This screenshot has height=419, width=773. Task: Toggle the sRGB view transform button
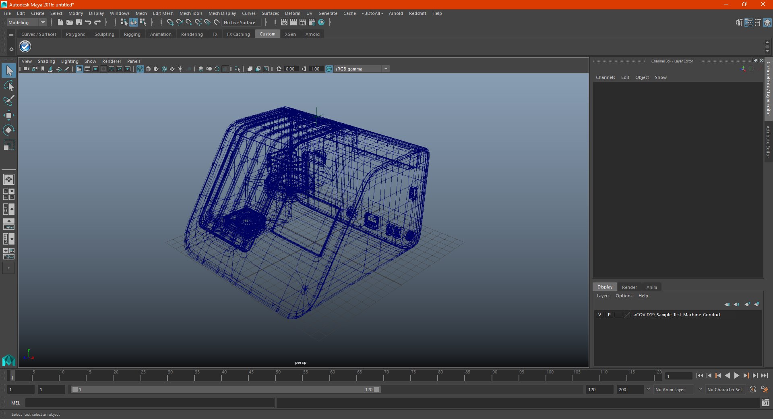point(329,69)
